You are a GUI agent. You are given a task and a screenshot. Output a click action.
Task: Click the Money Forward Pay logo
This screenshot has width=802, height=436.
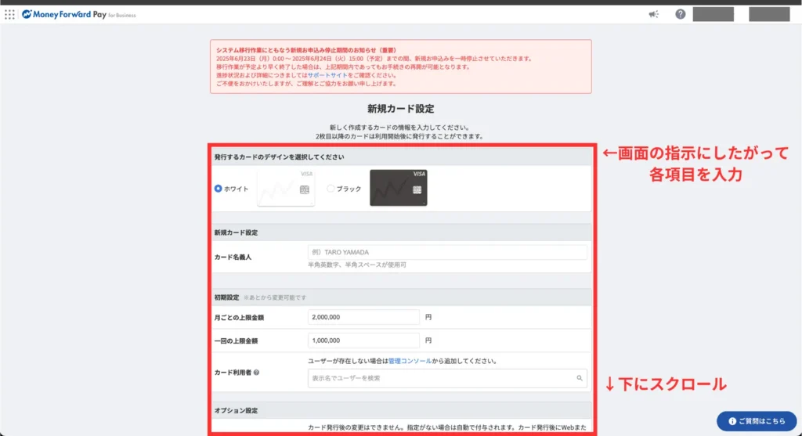pyautogui.click(x=78, y=14)
